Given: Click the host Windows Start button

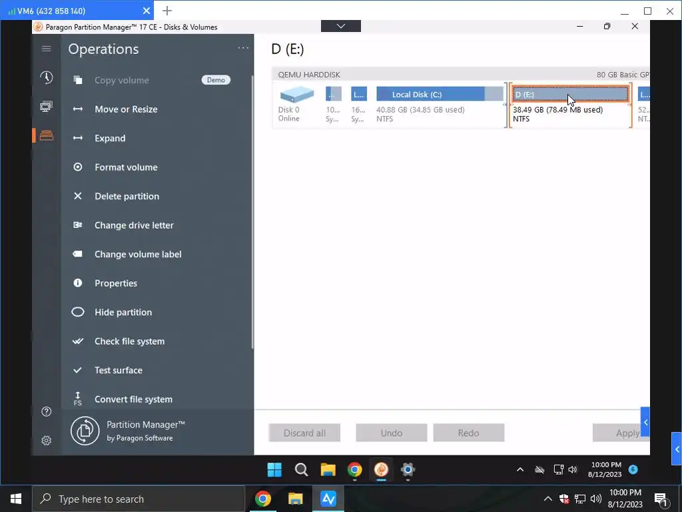Looking at the screenshot, I should 16,499.
